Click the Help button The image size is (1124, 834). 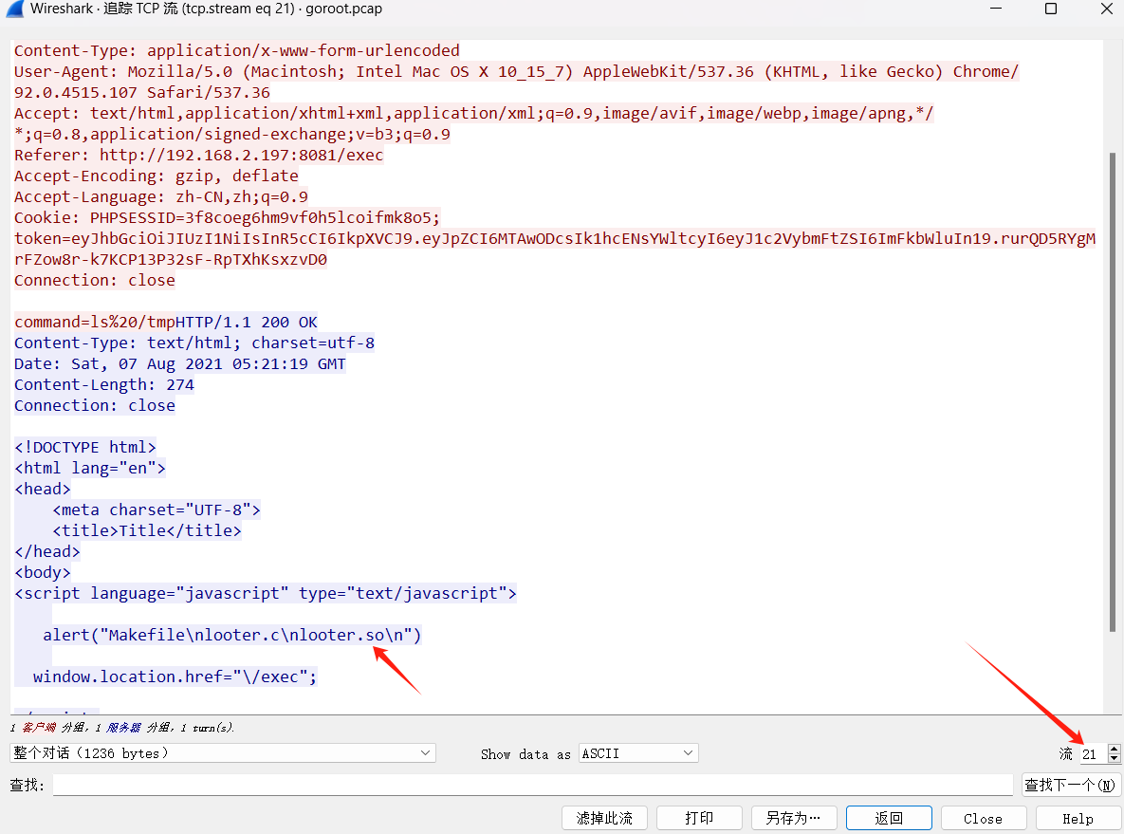point(1078,818)
